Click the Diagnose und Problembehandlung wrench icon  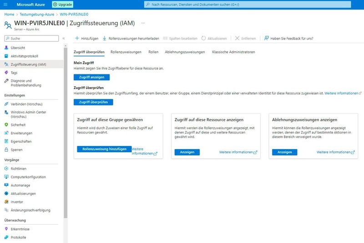tap(6, 81)
